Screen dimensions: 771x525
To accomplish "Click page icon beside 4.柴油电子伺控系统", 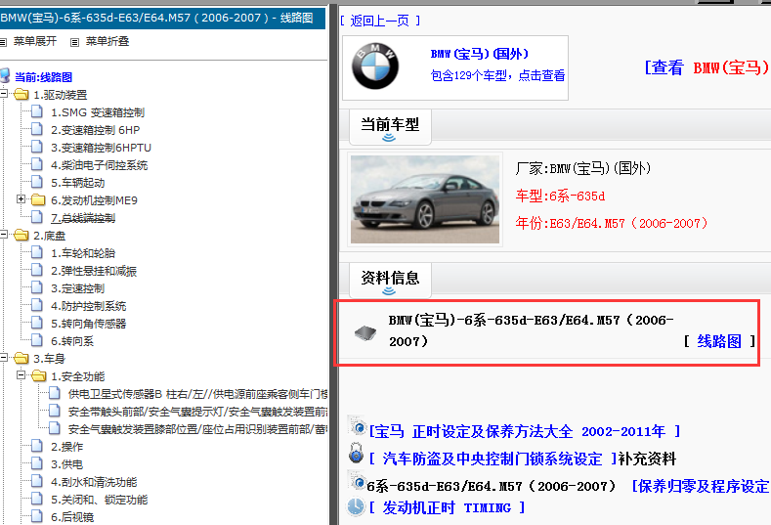I will click(37, 164).
